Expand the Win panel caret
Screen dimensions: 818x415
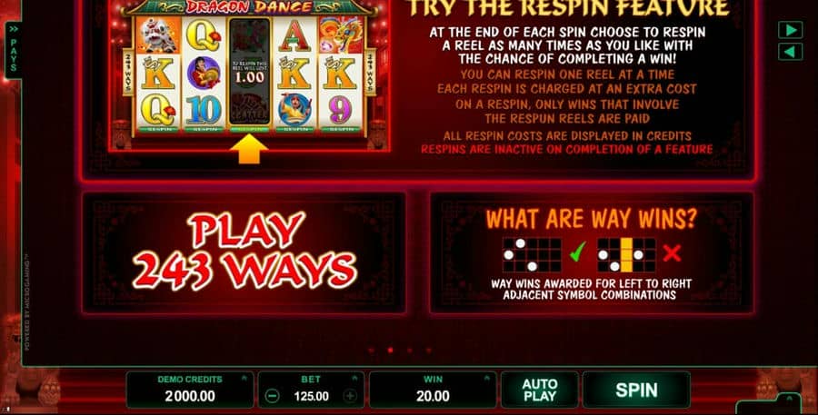coord(487,379)
